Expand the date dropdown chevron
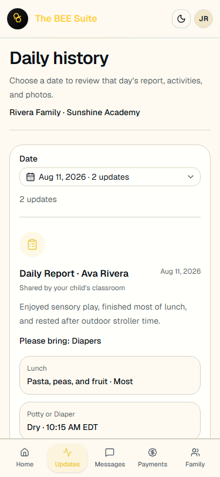This screenshot has height=477, width=220. 191,177
